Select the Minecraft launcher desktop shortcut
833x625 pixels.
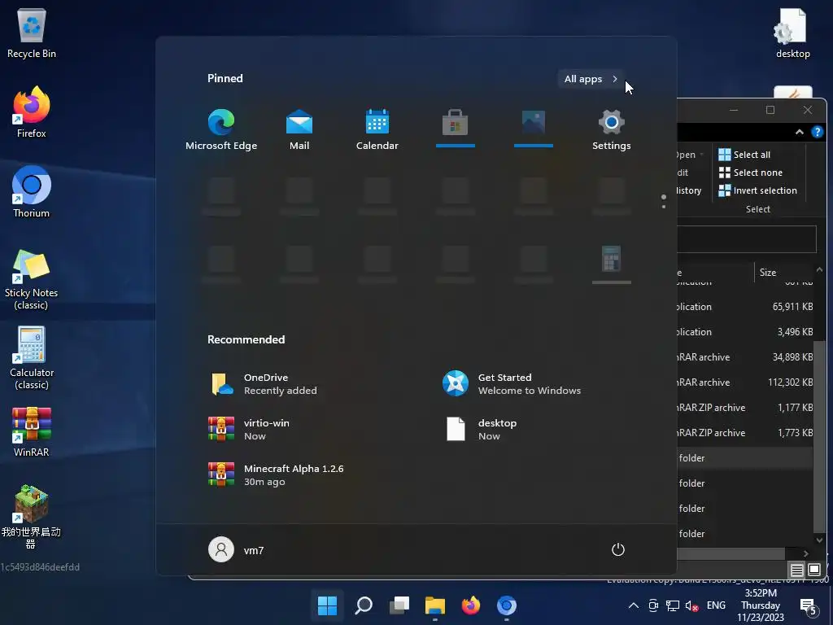[32, 517]
